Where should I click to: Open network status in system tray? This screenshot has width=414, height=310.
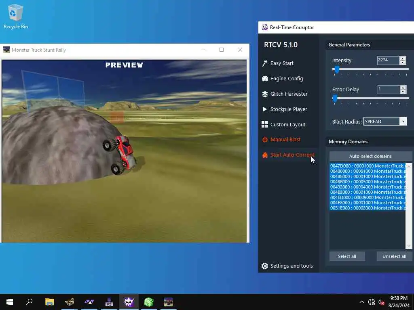click(372, 302)
